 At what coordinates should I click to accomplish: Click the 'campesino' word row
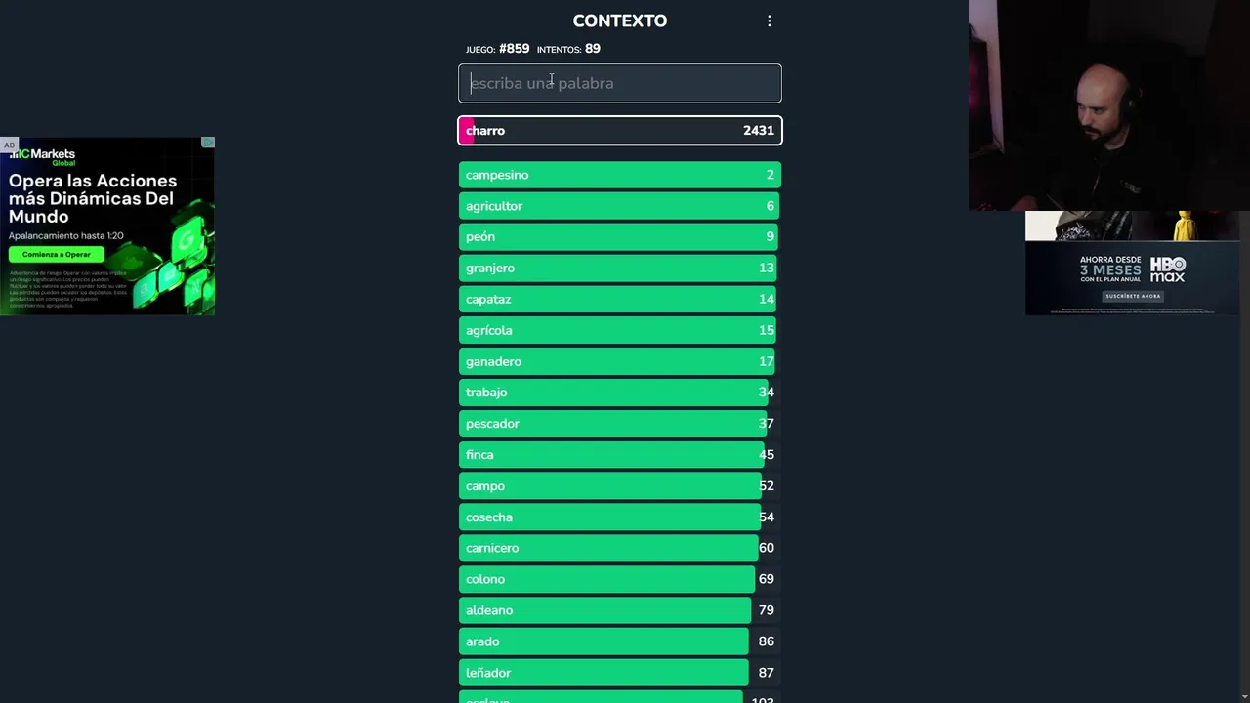[620, 175]
